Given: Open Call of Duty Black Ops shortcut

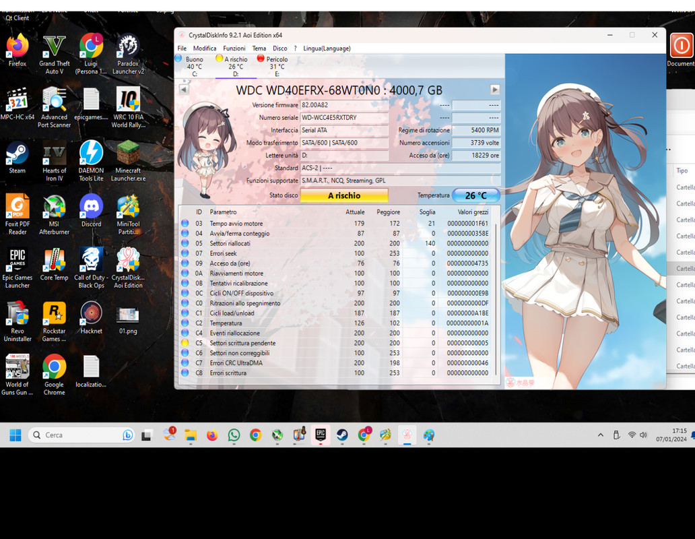Looking at the screenshot, I should click(x=91, y=269).
